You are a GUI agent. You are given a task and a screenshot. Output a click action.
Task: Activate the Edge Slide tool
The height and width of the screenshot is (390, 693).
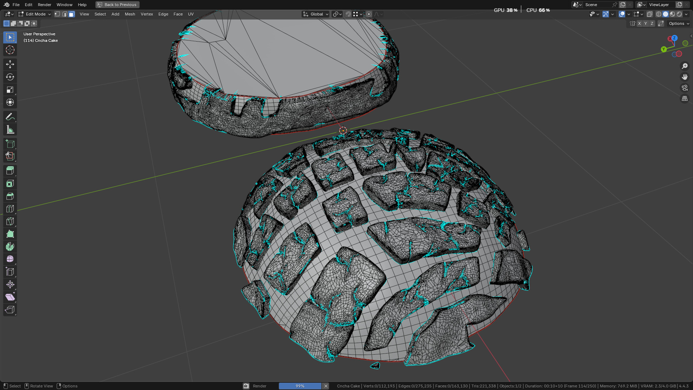[10, 272]
